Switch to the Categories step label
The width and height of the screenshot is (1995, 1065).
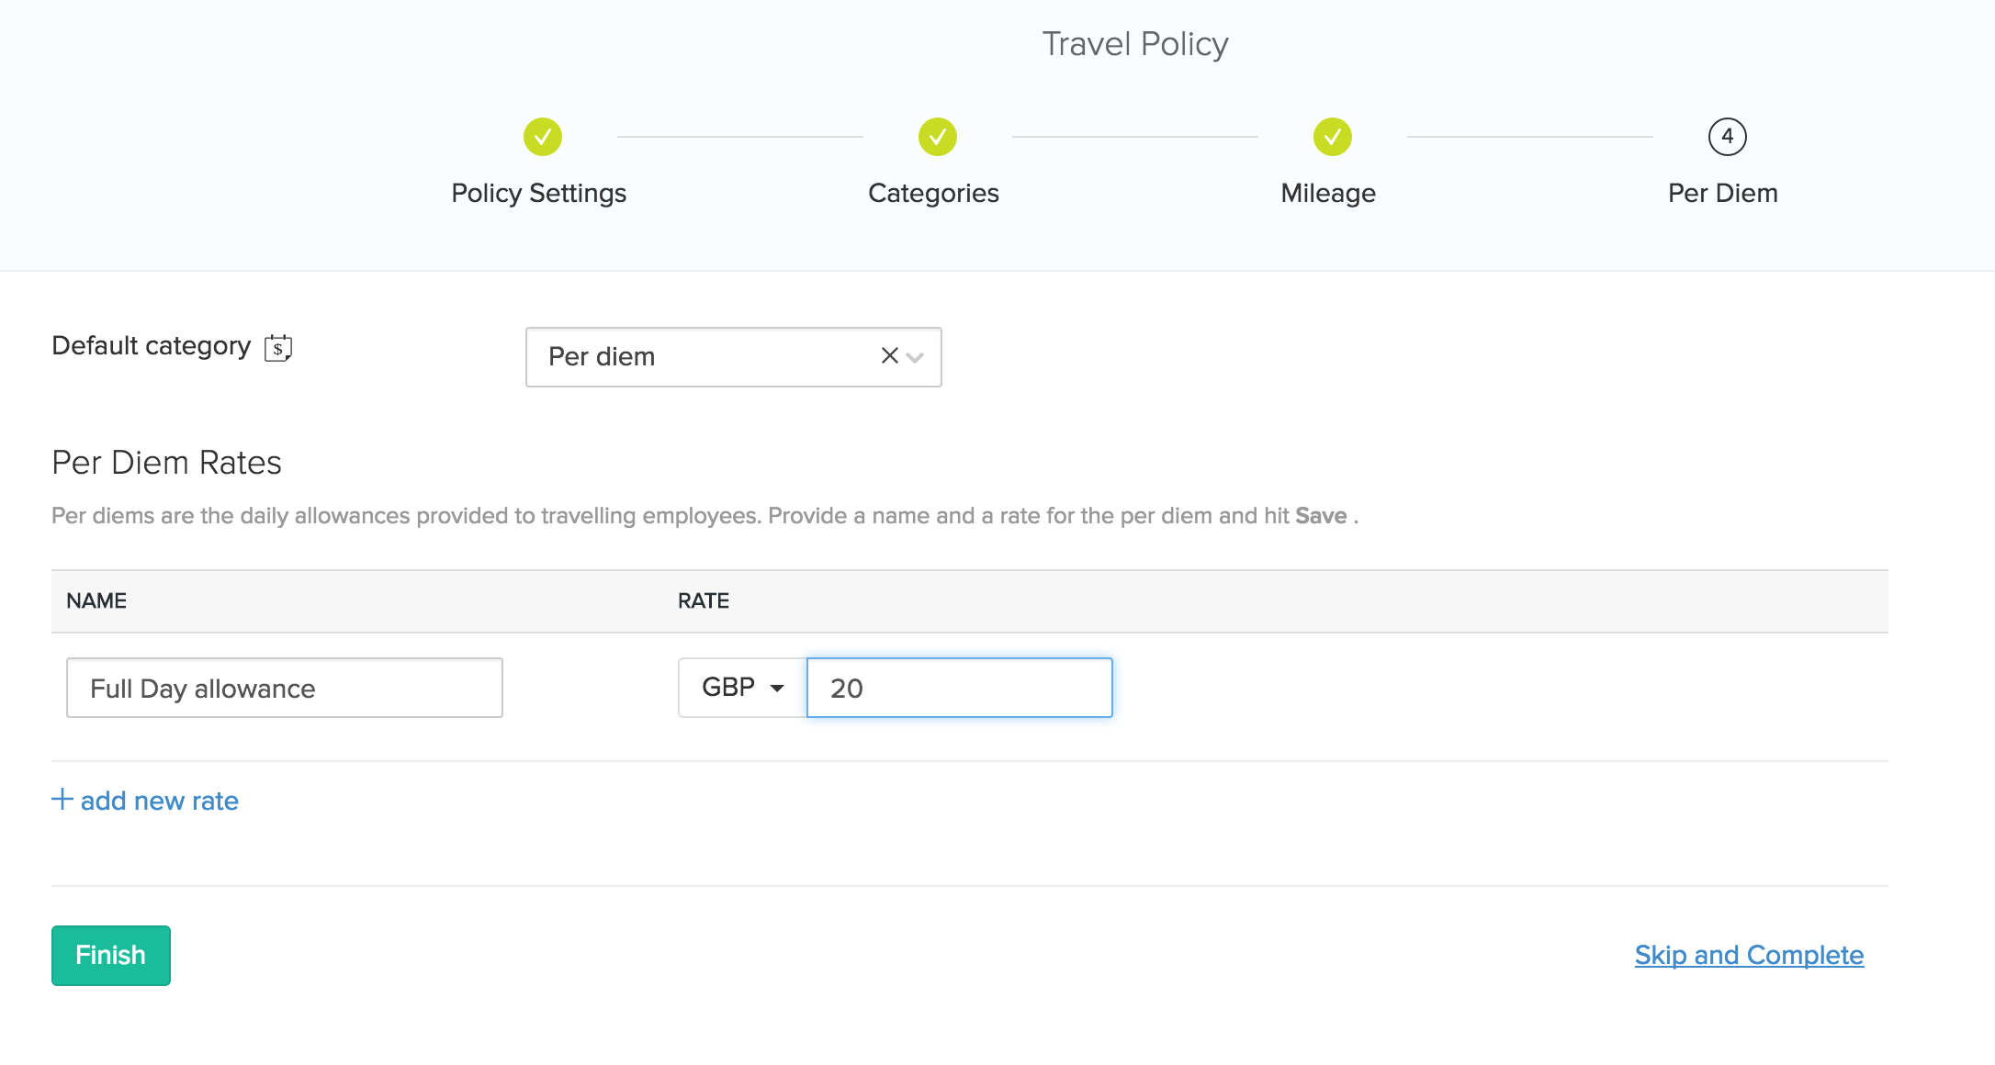(x=933, y=193)
